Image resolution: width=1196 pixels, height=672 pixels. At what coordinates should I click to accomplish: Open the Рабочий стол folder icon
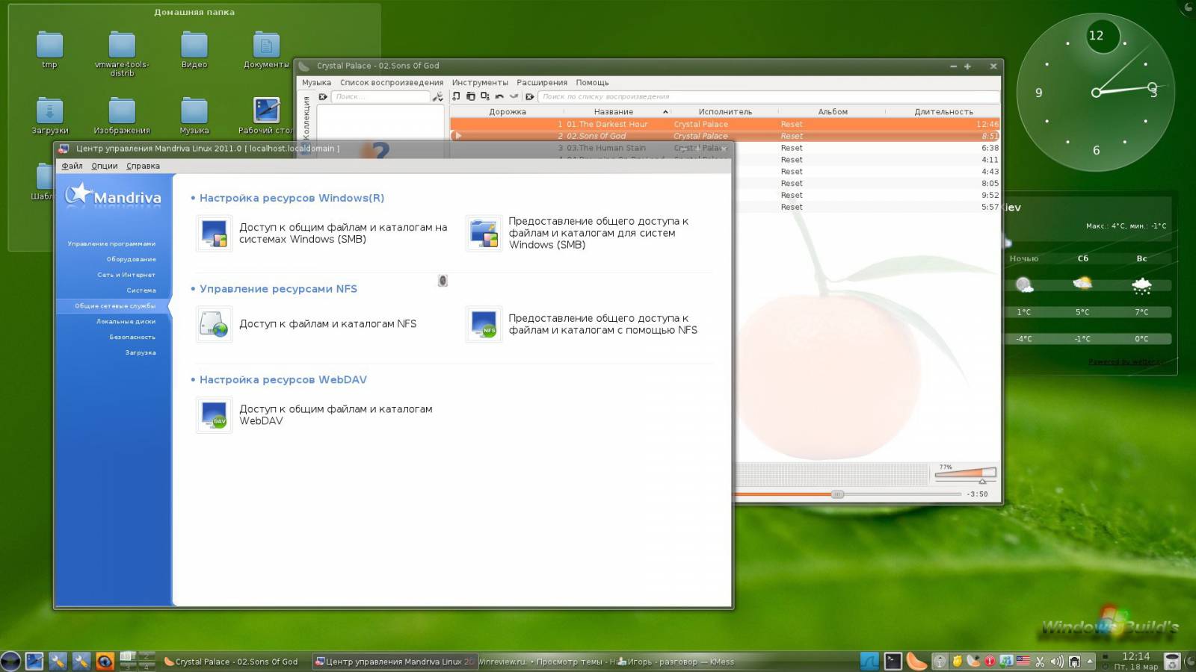tap(266, 111)
